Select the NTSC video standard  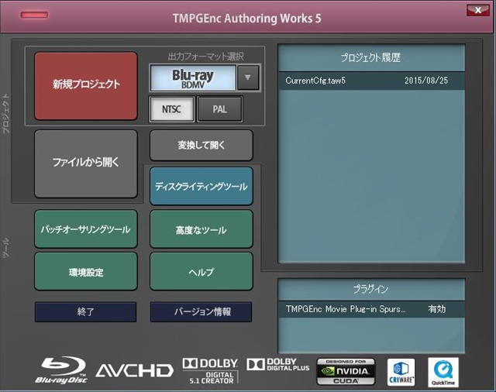tap(172, 109)
